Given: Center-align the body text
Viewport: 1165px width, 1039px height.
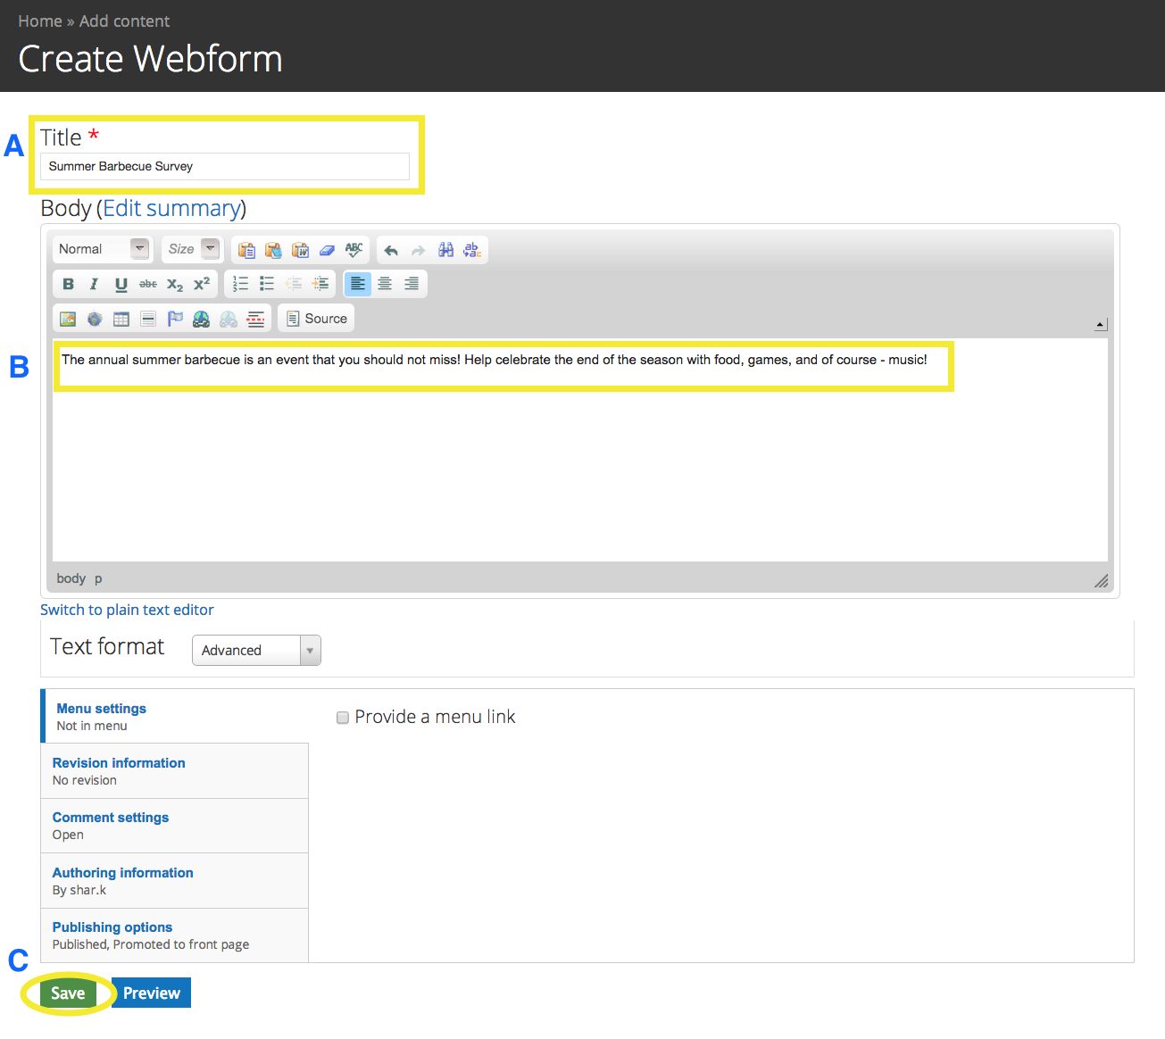Looking at the screenshot, I should point(385,284).
